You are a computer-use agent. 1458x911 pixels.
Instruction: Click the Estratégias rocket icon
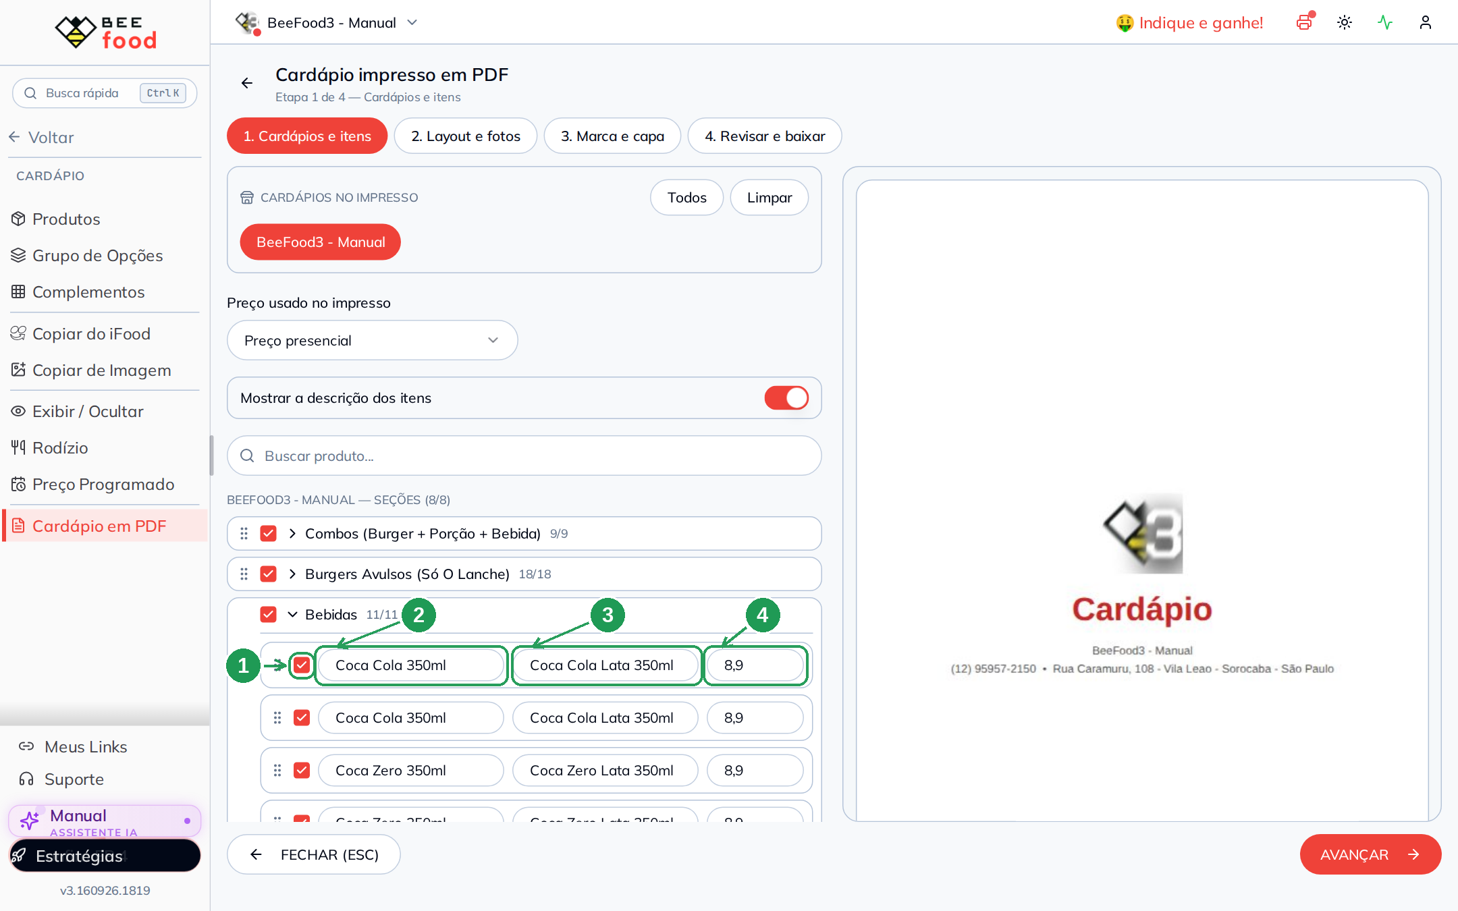click(20, 856)
